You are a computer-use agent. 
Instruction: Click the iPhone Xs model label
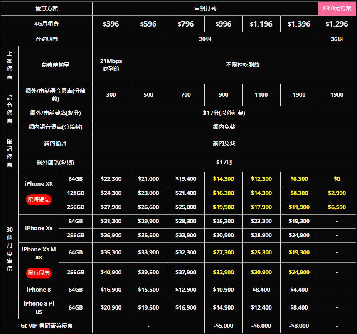[39, 228]
